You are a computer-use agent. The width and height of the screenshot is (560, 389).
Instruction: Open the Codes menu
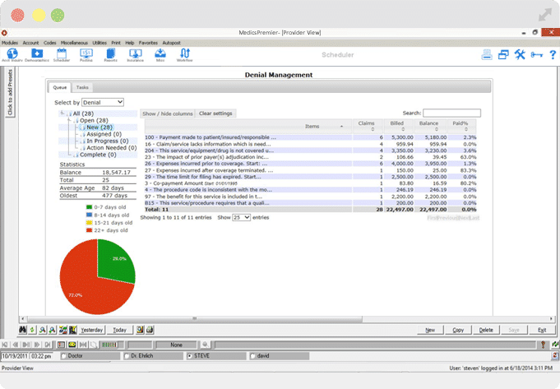[x=50, y=43]
